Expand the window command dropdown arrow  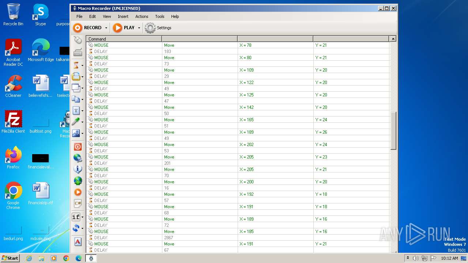82,88
